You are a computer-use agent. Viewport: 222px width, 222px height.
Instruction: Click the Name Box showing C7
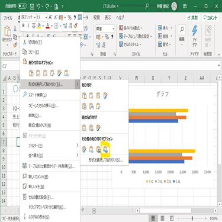[x=10, y=66]
